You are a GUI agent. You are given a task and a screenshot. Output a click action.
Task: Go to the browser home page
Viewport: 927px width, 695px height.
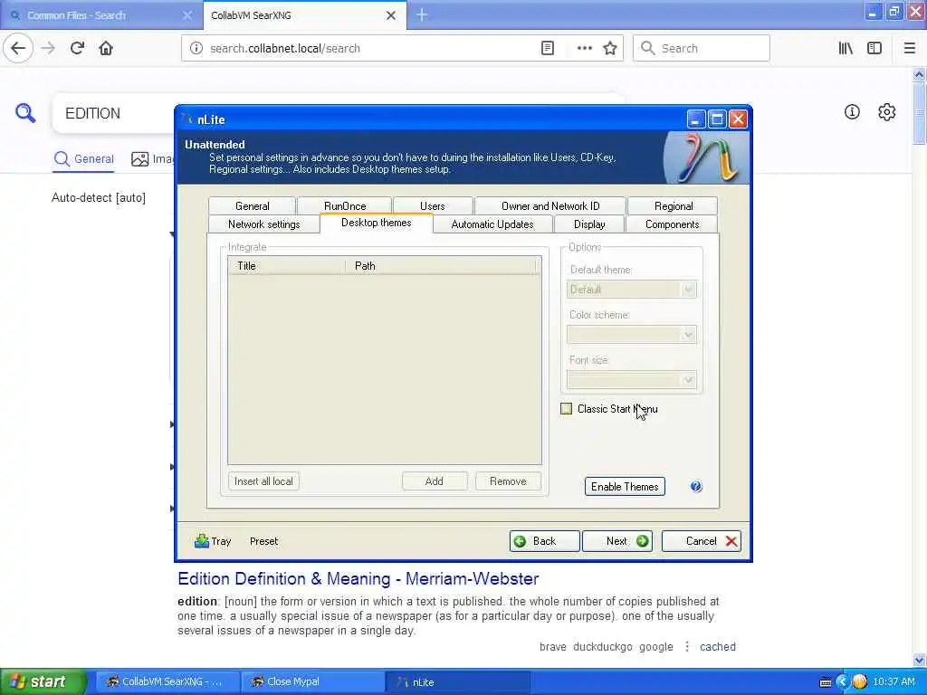pos(106,48)
